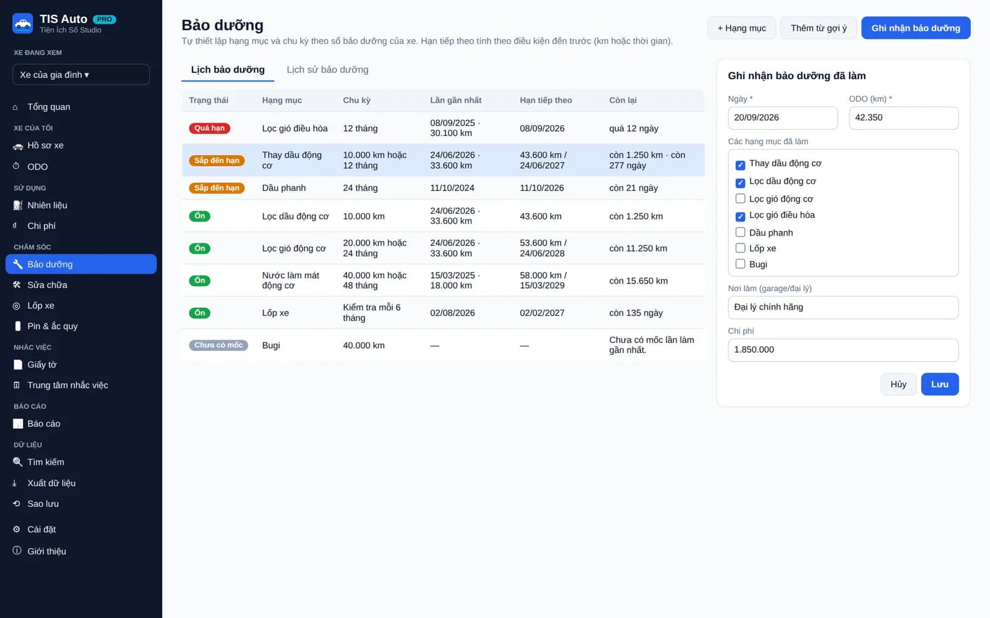Tick the Bugi checkbox in form

coord(740,264)
